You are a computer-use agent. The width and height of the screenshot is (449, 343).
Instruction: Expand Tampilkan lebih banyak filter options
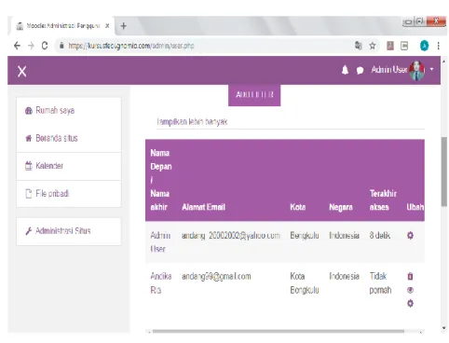coord(192,121)
